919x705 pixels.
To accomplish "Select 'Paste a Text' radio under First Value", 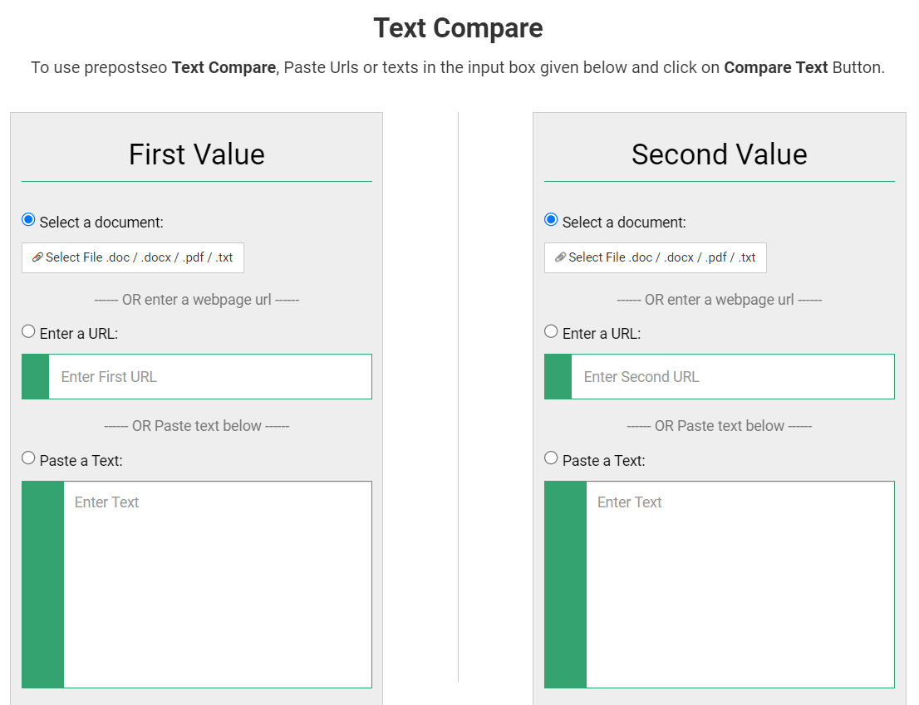I will 28,458.
